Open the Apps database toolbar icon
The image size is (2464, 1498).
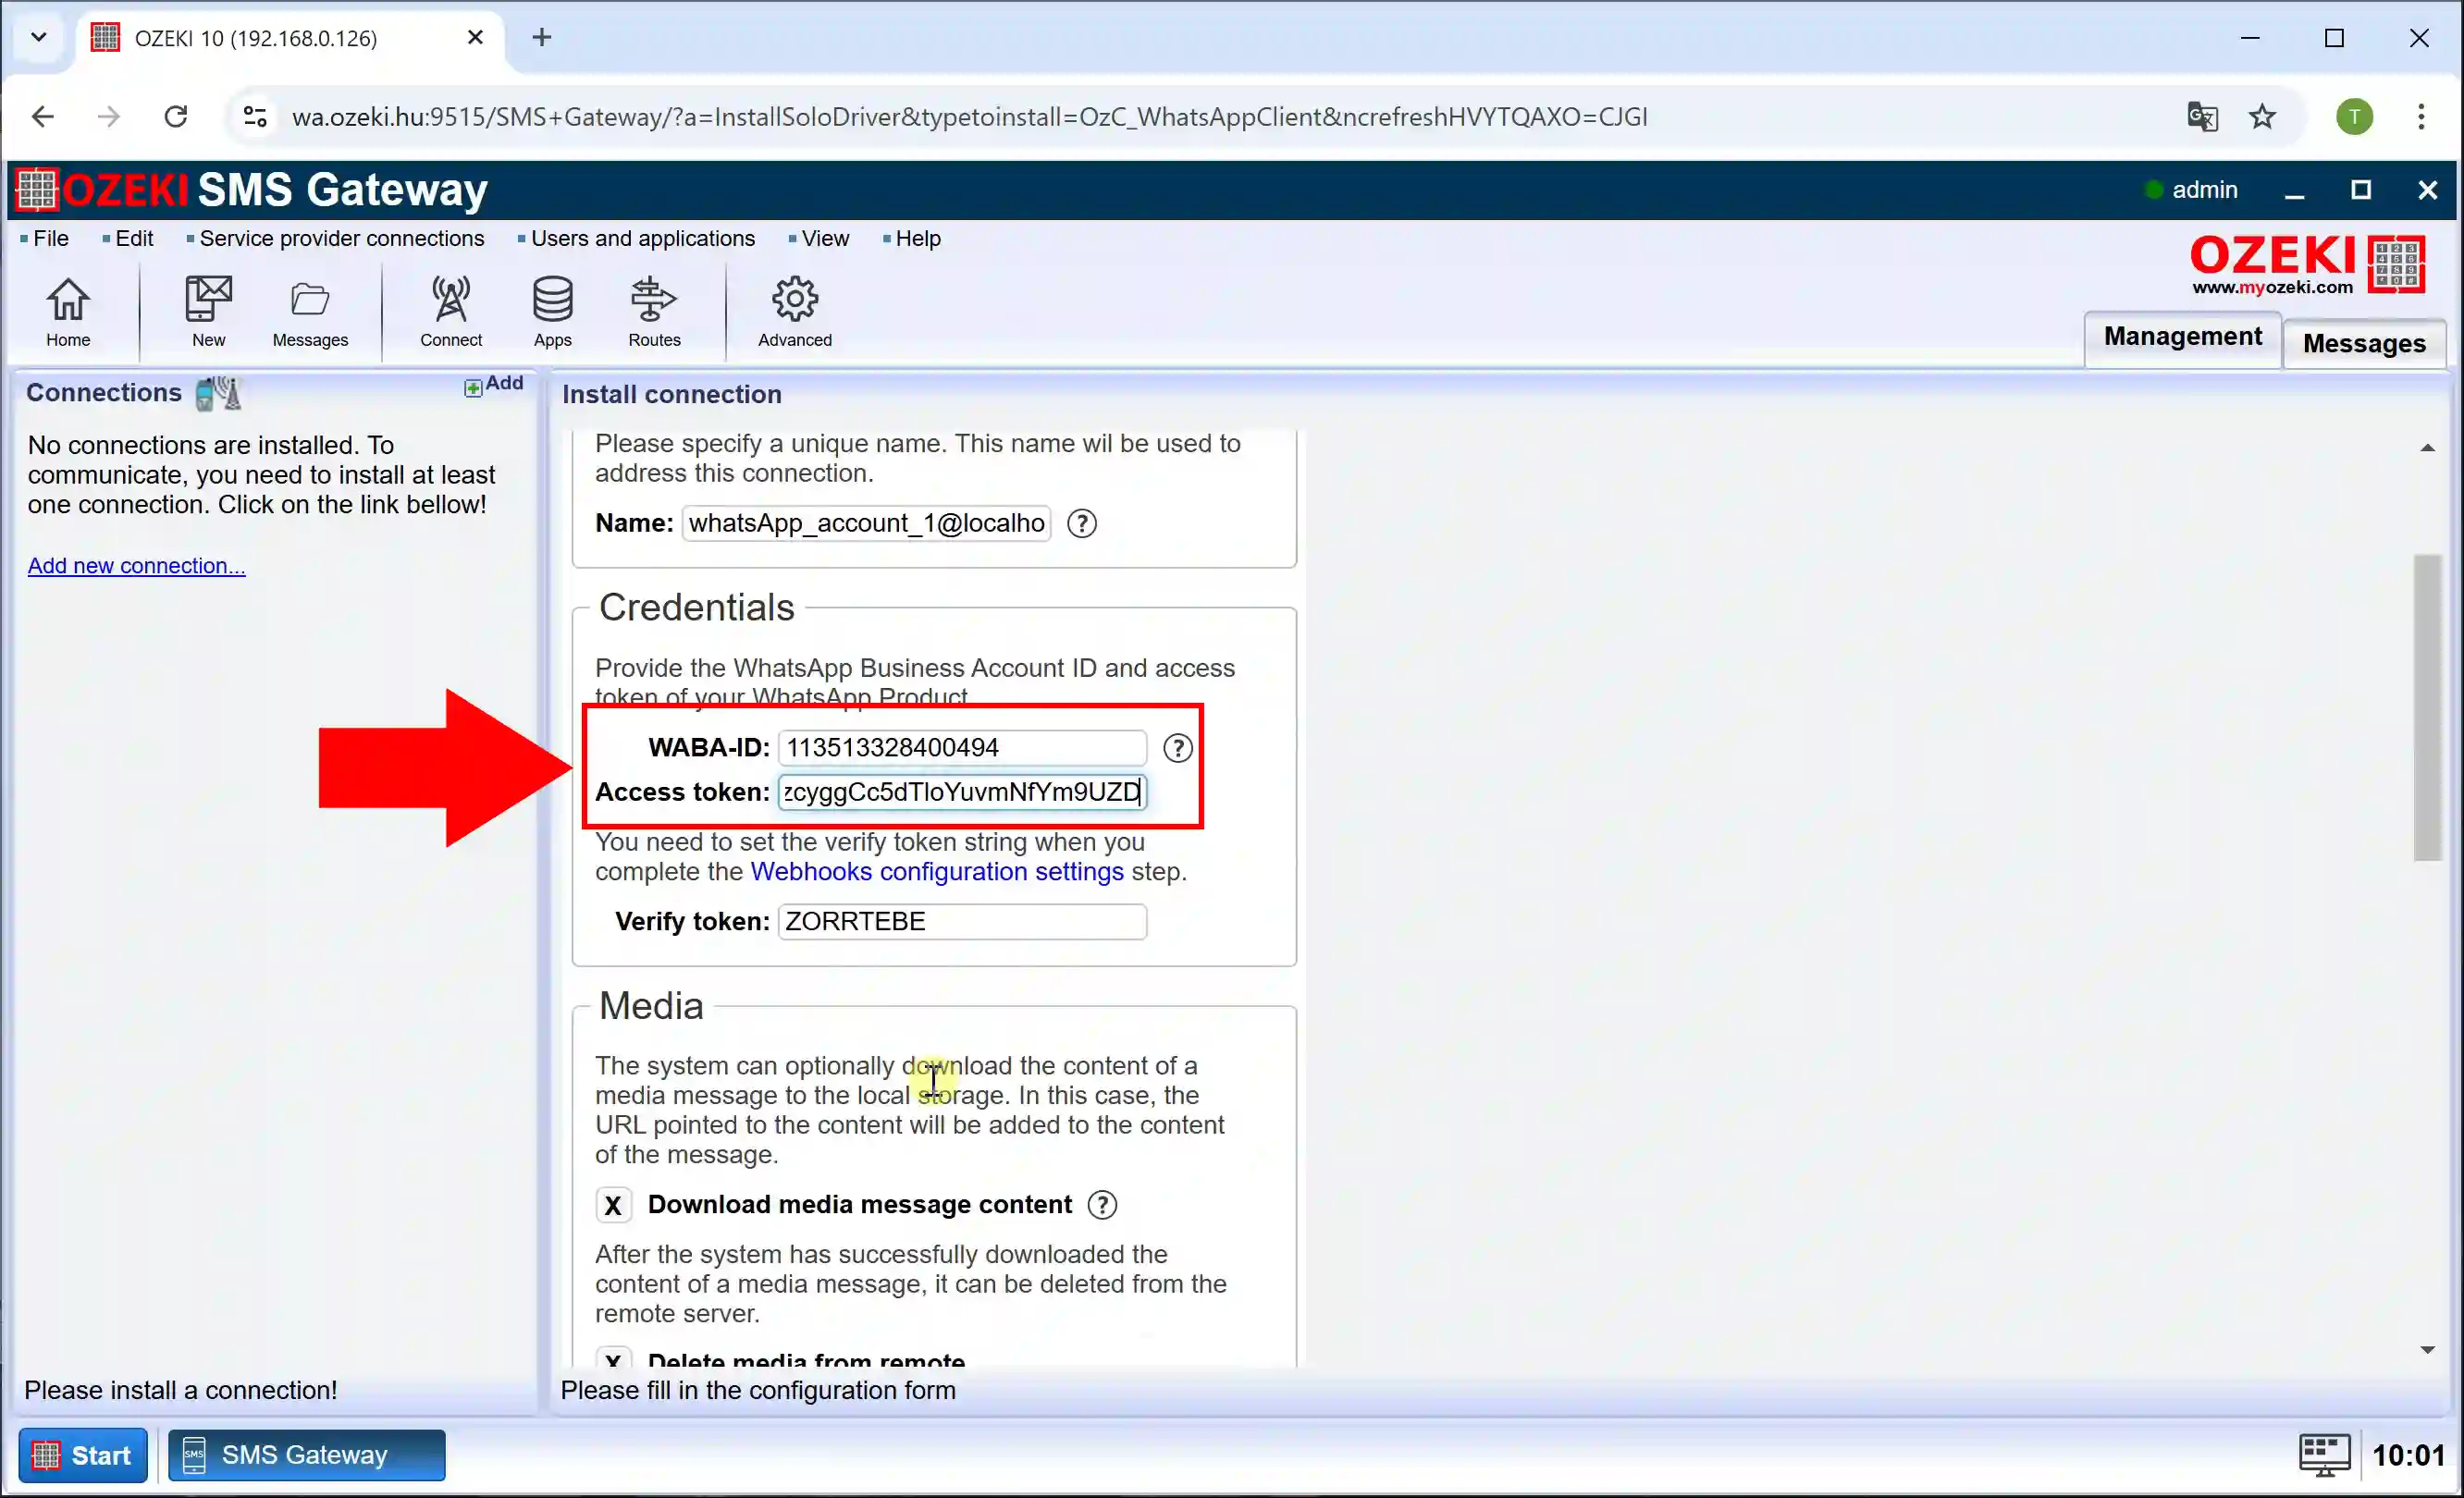tap(552, 311)
